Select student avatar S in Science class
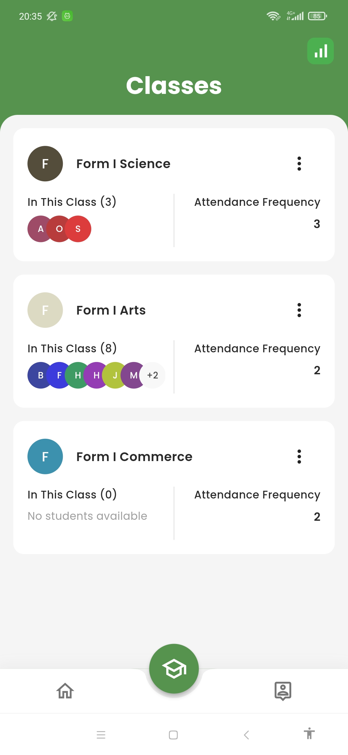 click(79, 229)
